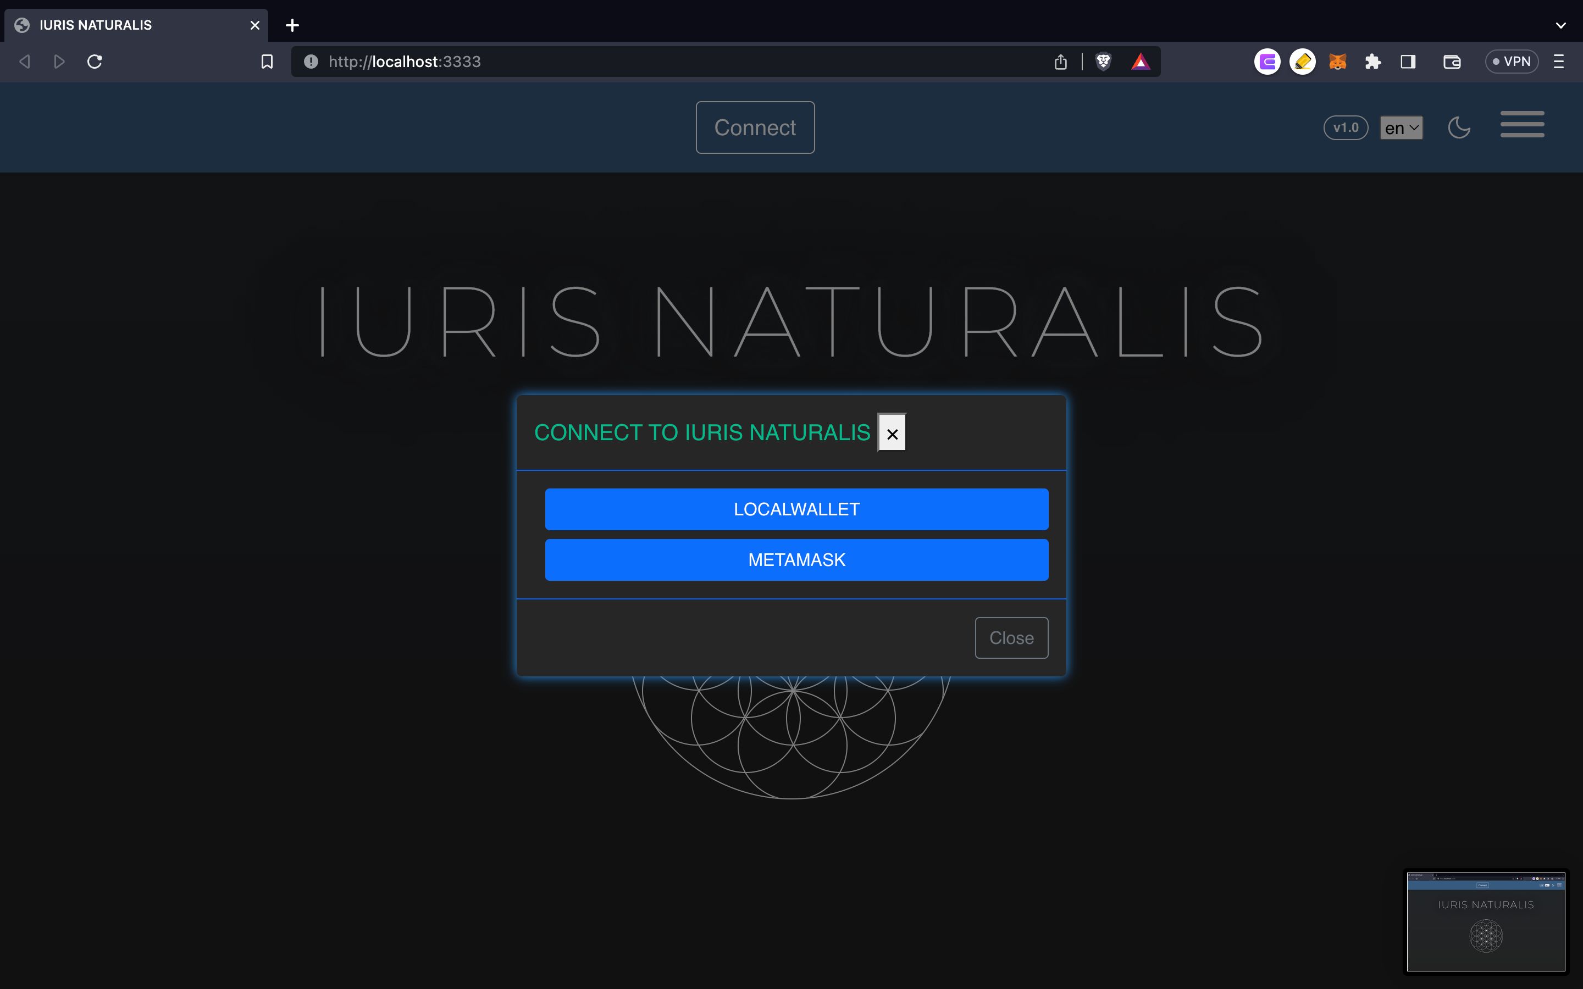Toggle dark mode via the moon icon

tap(1459, 127)
